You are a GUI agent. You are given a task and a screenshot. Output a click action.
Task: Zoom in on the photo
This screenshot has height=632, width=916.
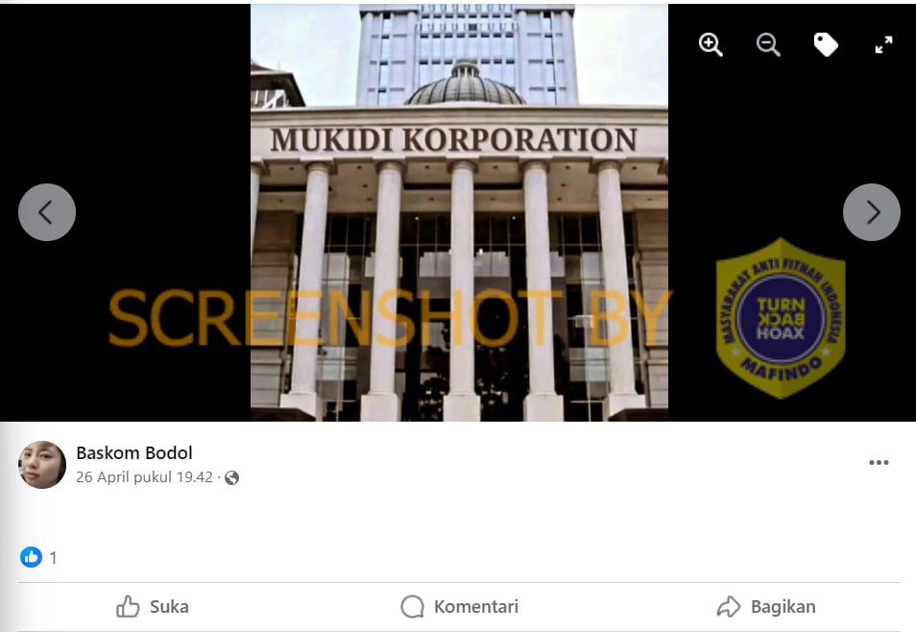[711, 45]
